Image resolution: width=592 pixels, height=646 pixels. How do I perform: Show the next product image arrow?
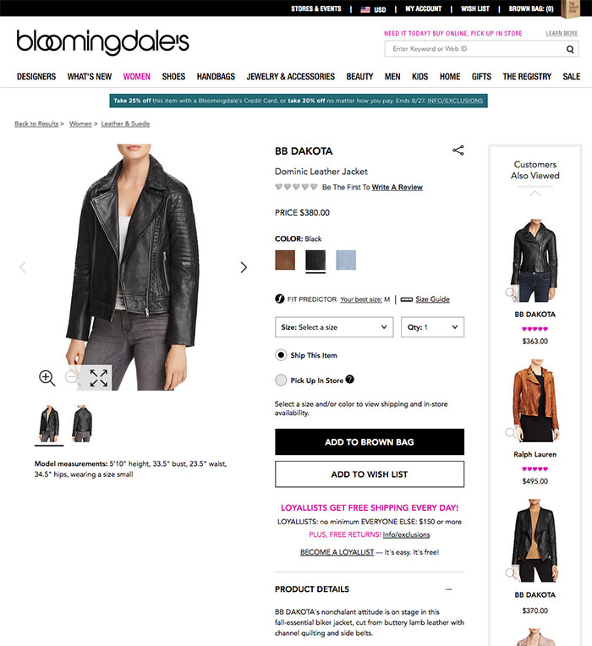[244, 267]
